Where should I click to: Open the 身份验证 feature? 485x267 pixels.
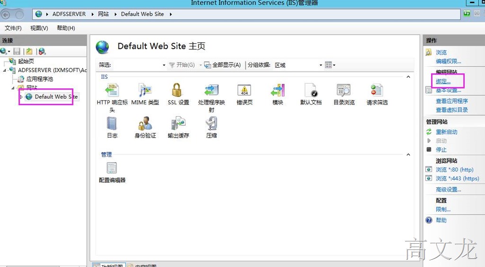click(145, 127)
